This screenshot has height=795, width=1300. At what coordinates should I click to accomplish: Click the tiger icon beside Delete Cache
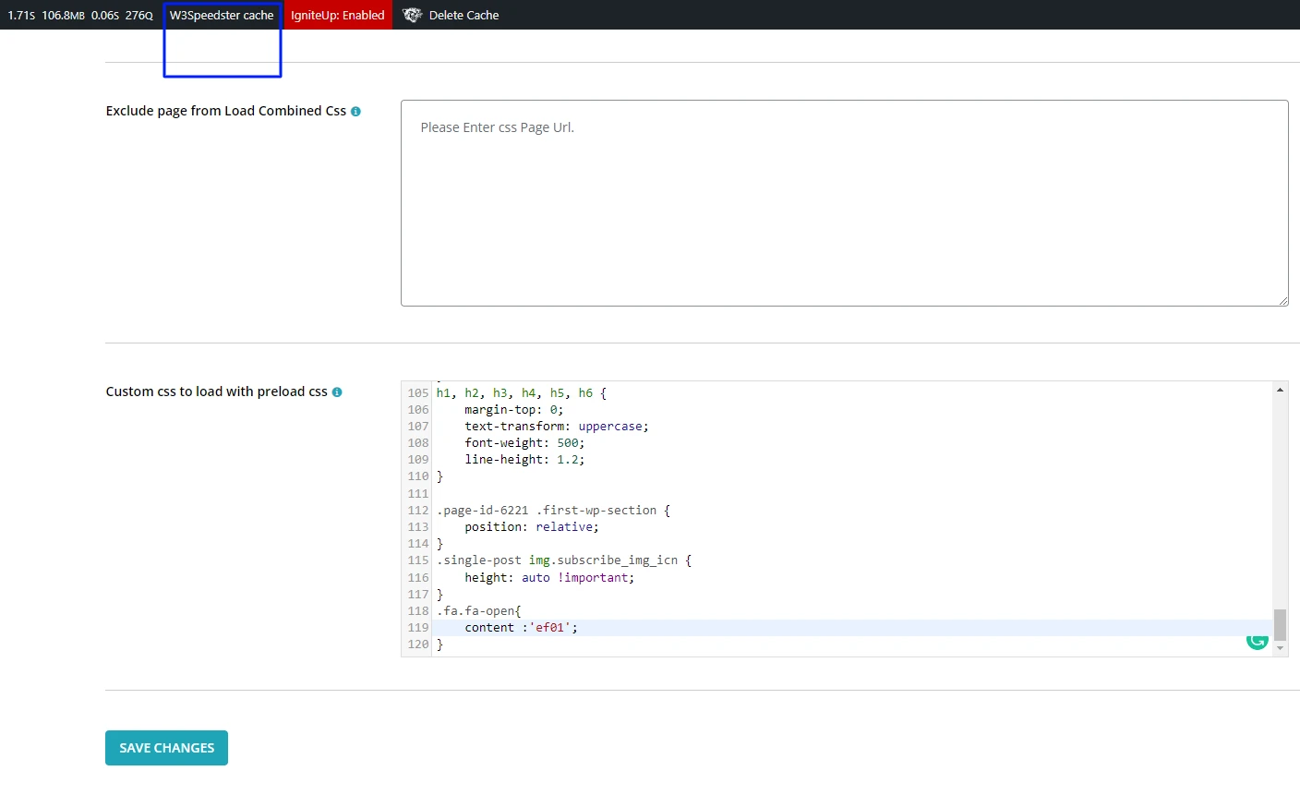[x=413, y=15]
